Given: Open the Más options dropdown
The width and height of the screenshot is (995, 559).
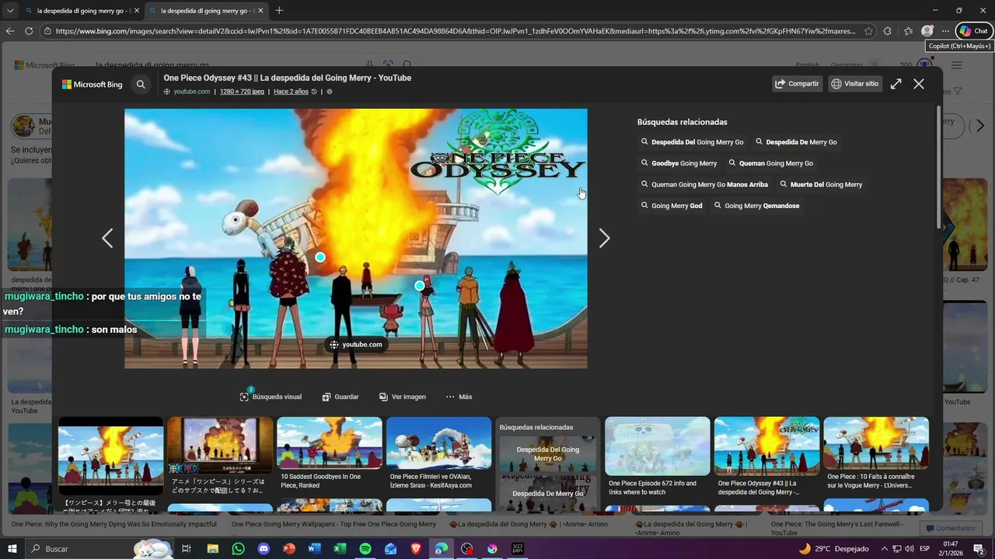Looking at the screenshot, I should coord(459,397).
